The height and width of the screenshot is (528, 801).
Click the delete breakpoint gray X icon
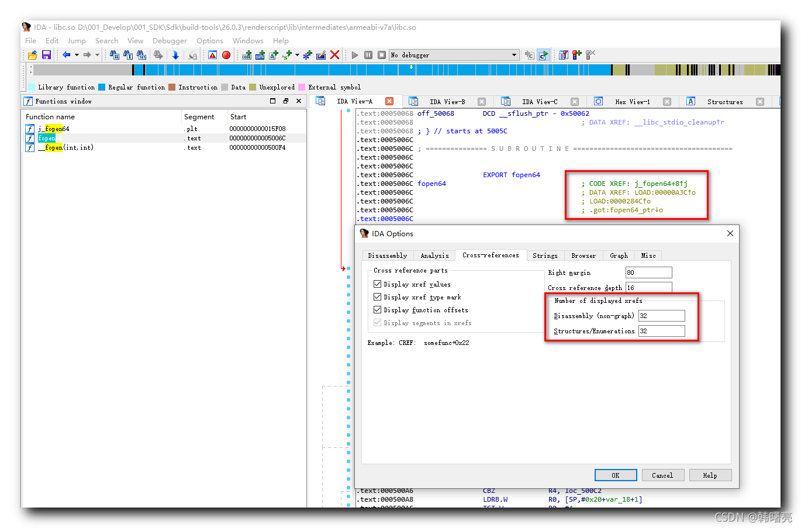[591, 55]
